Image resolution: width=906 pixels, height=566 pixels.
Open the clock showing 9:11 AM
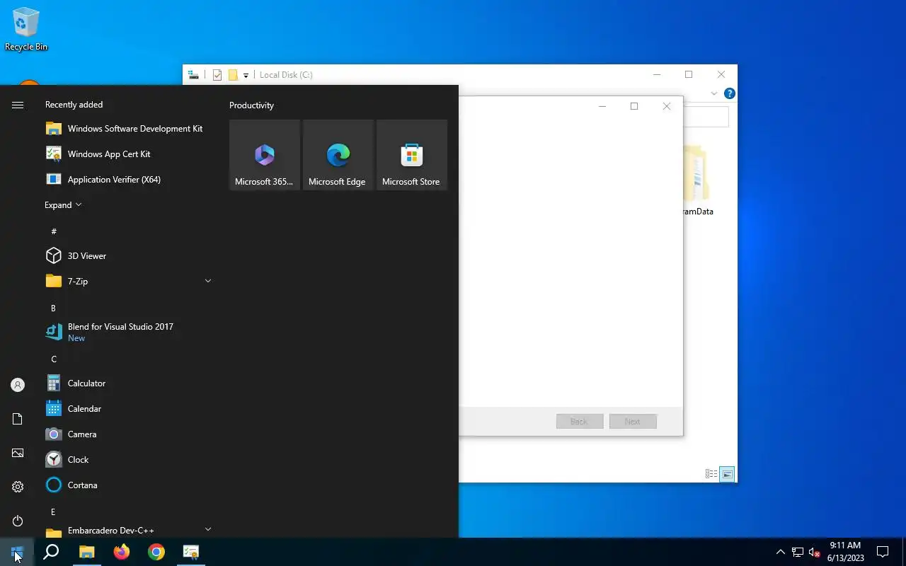845,552
